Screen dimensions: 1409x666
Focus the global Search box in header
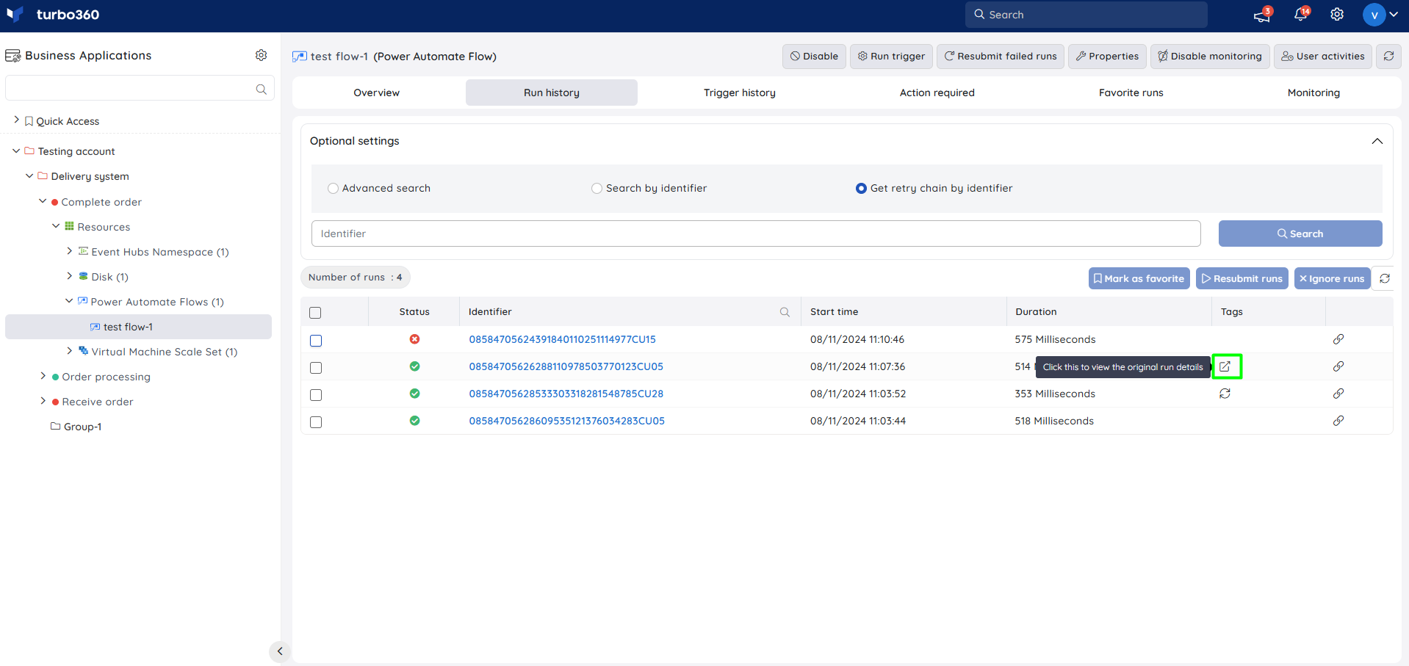1086,15
